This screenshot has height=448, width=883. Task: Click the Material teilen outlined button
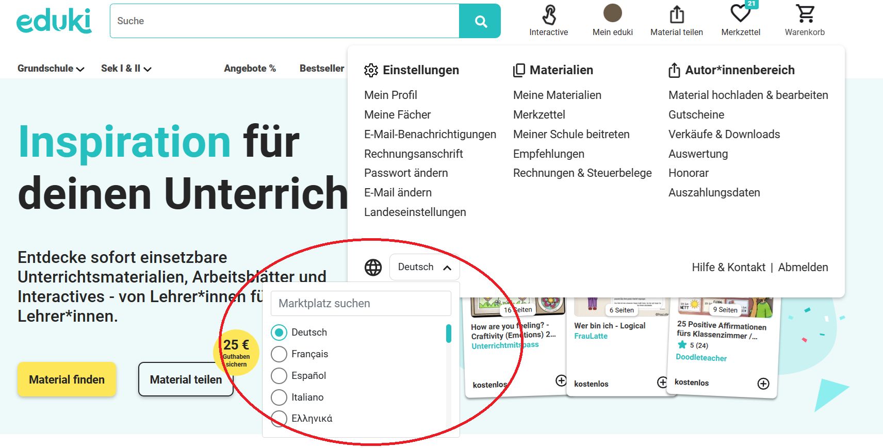186,379
